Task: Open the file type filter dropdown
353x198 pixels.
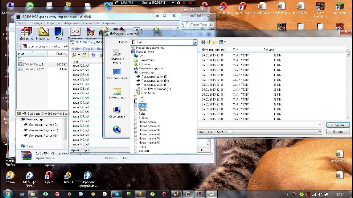Action: point(320,132)
